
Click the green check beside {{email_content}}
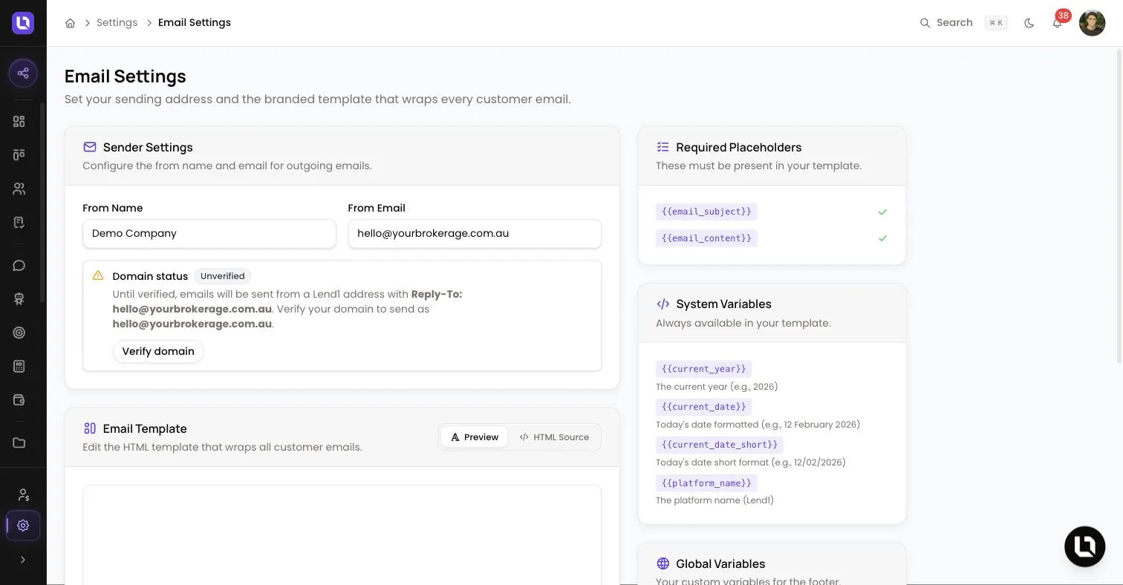(x=882, y=238)
